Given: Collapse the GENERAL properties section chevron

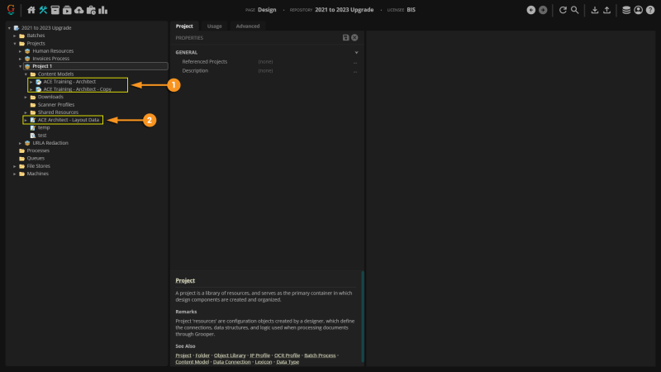Looking at the screenshot, I should point(356,52).
